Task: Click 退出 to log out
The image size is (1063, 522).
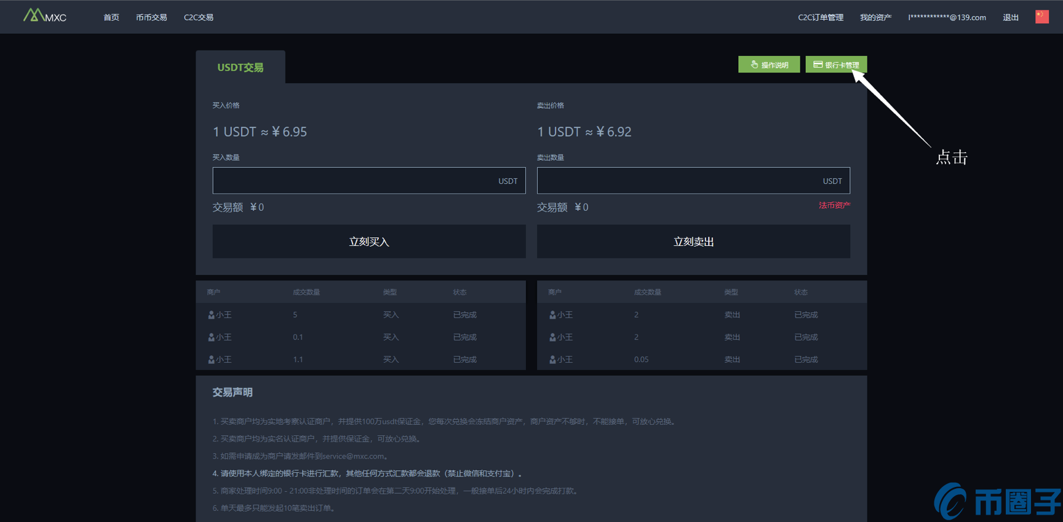Action: (1010, 17)
